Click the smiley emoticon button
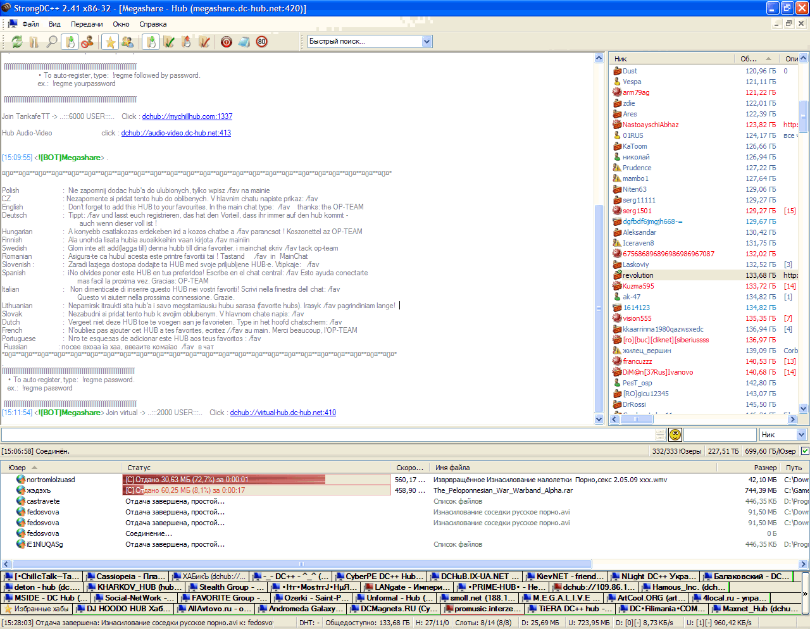The height and width of the screenshot is (629, 810). [675, 434]
